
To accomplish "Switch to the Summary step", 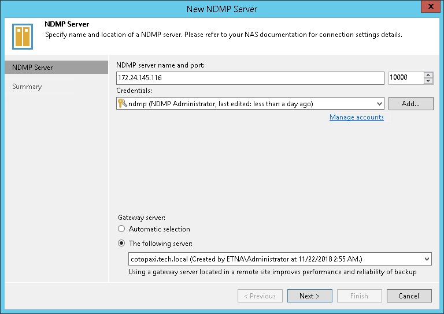I will pyautogui.click(x=27, y=87).
